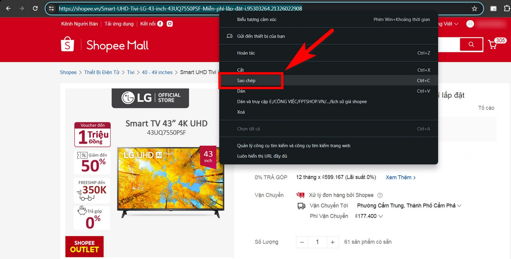Image resolution: width=511 pixels, height=259 pixels.
Task: Open the Tải ứng dụng link
Action: (x=119, y=24)
